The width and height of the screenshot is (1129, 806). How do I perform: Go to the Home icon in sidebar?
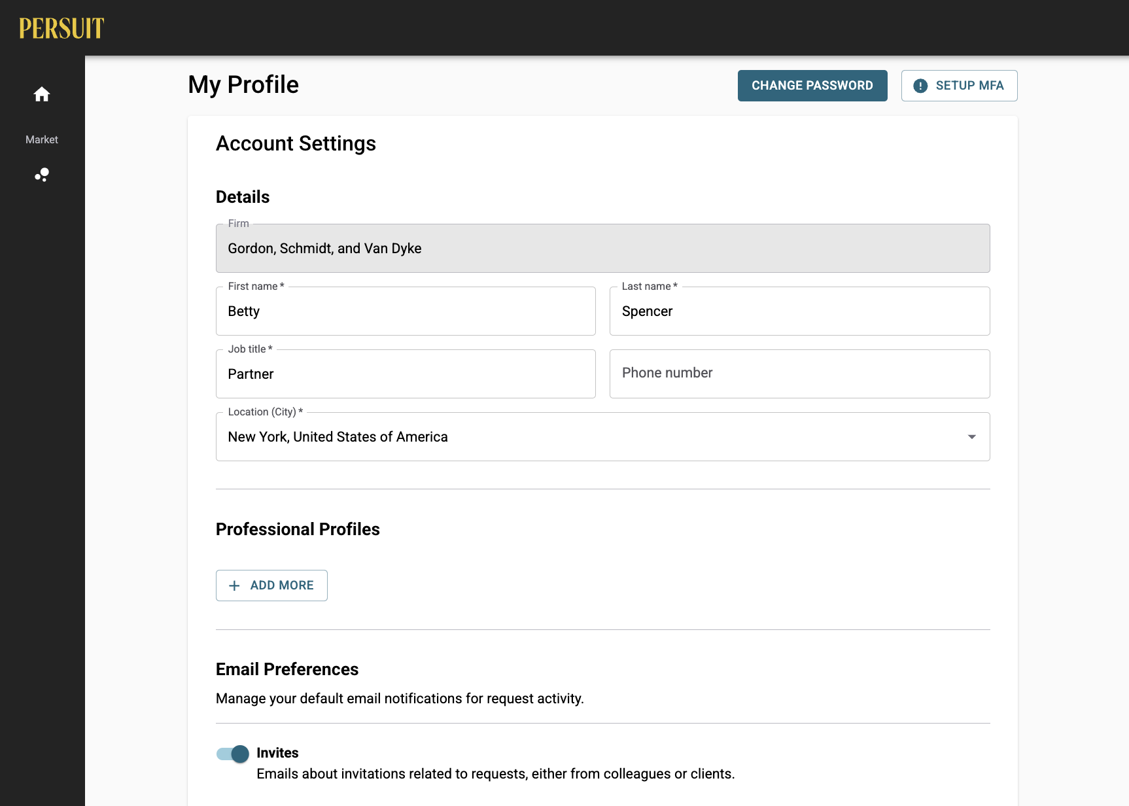[42, 95]
